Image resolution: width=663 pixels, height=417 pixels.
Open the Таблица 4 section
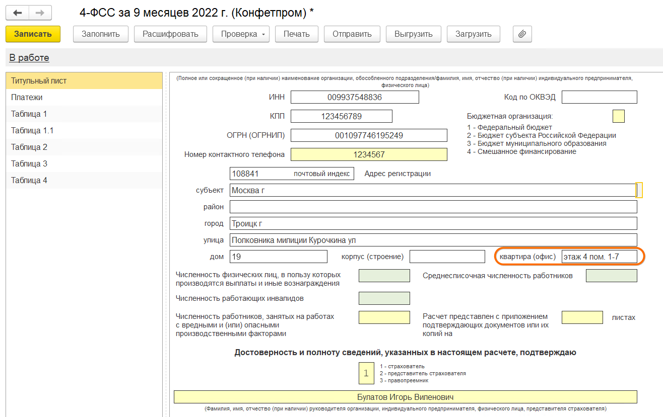coord(84,181)
